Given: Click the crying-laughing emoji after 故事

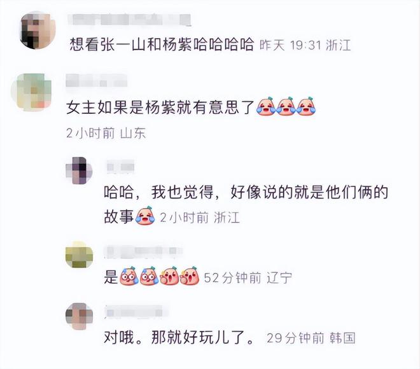Looking at the screenshot, I should 145,216.
